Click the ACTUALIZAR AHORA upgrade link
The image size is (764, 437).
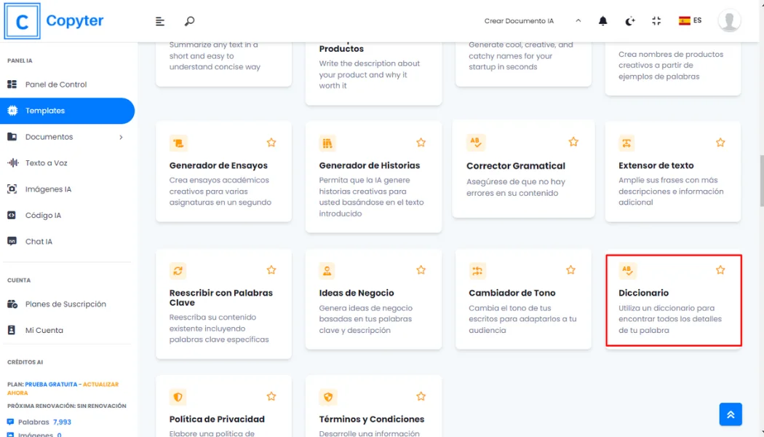(63, 388)
